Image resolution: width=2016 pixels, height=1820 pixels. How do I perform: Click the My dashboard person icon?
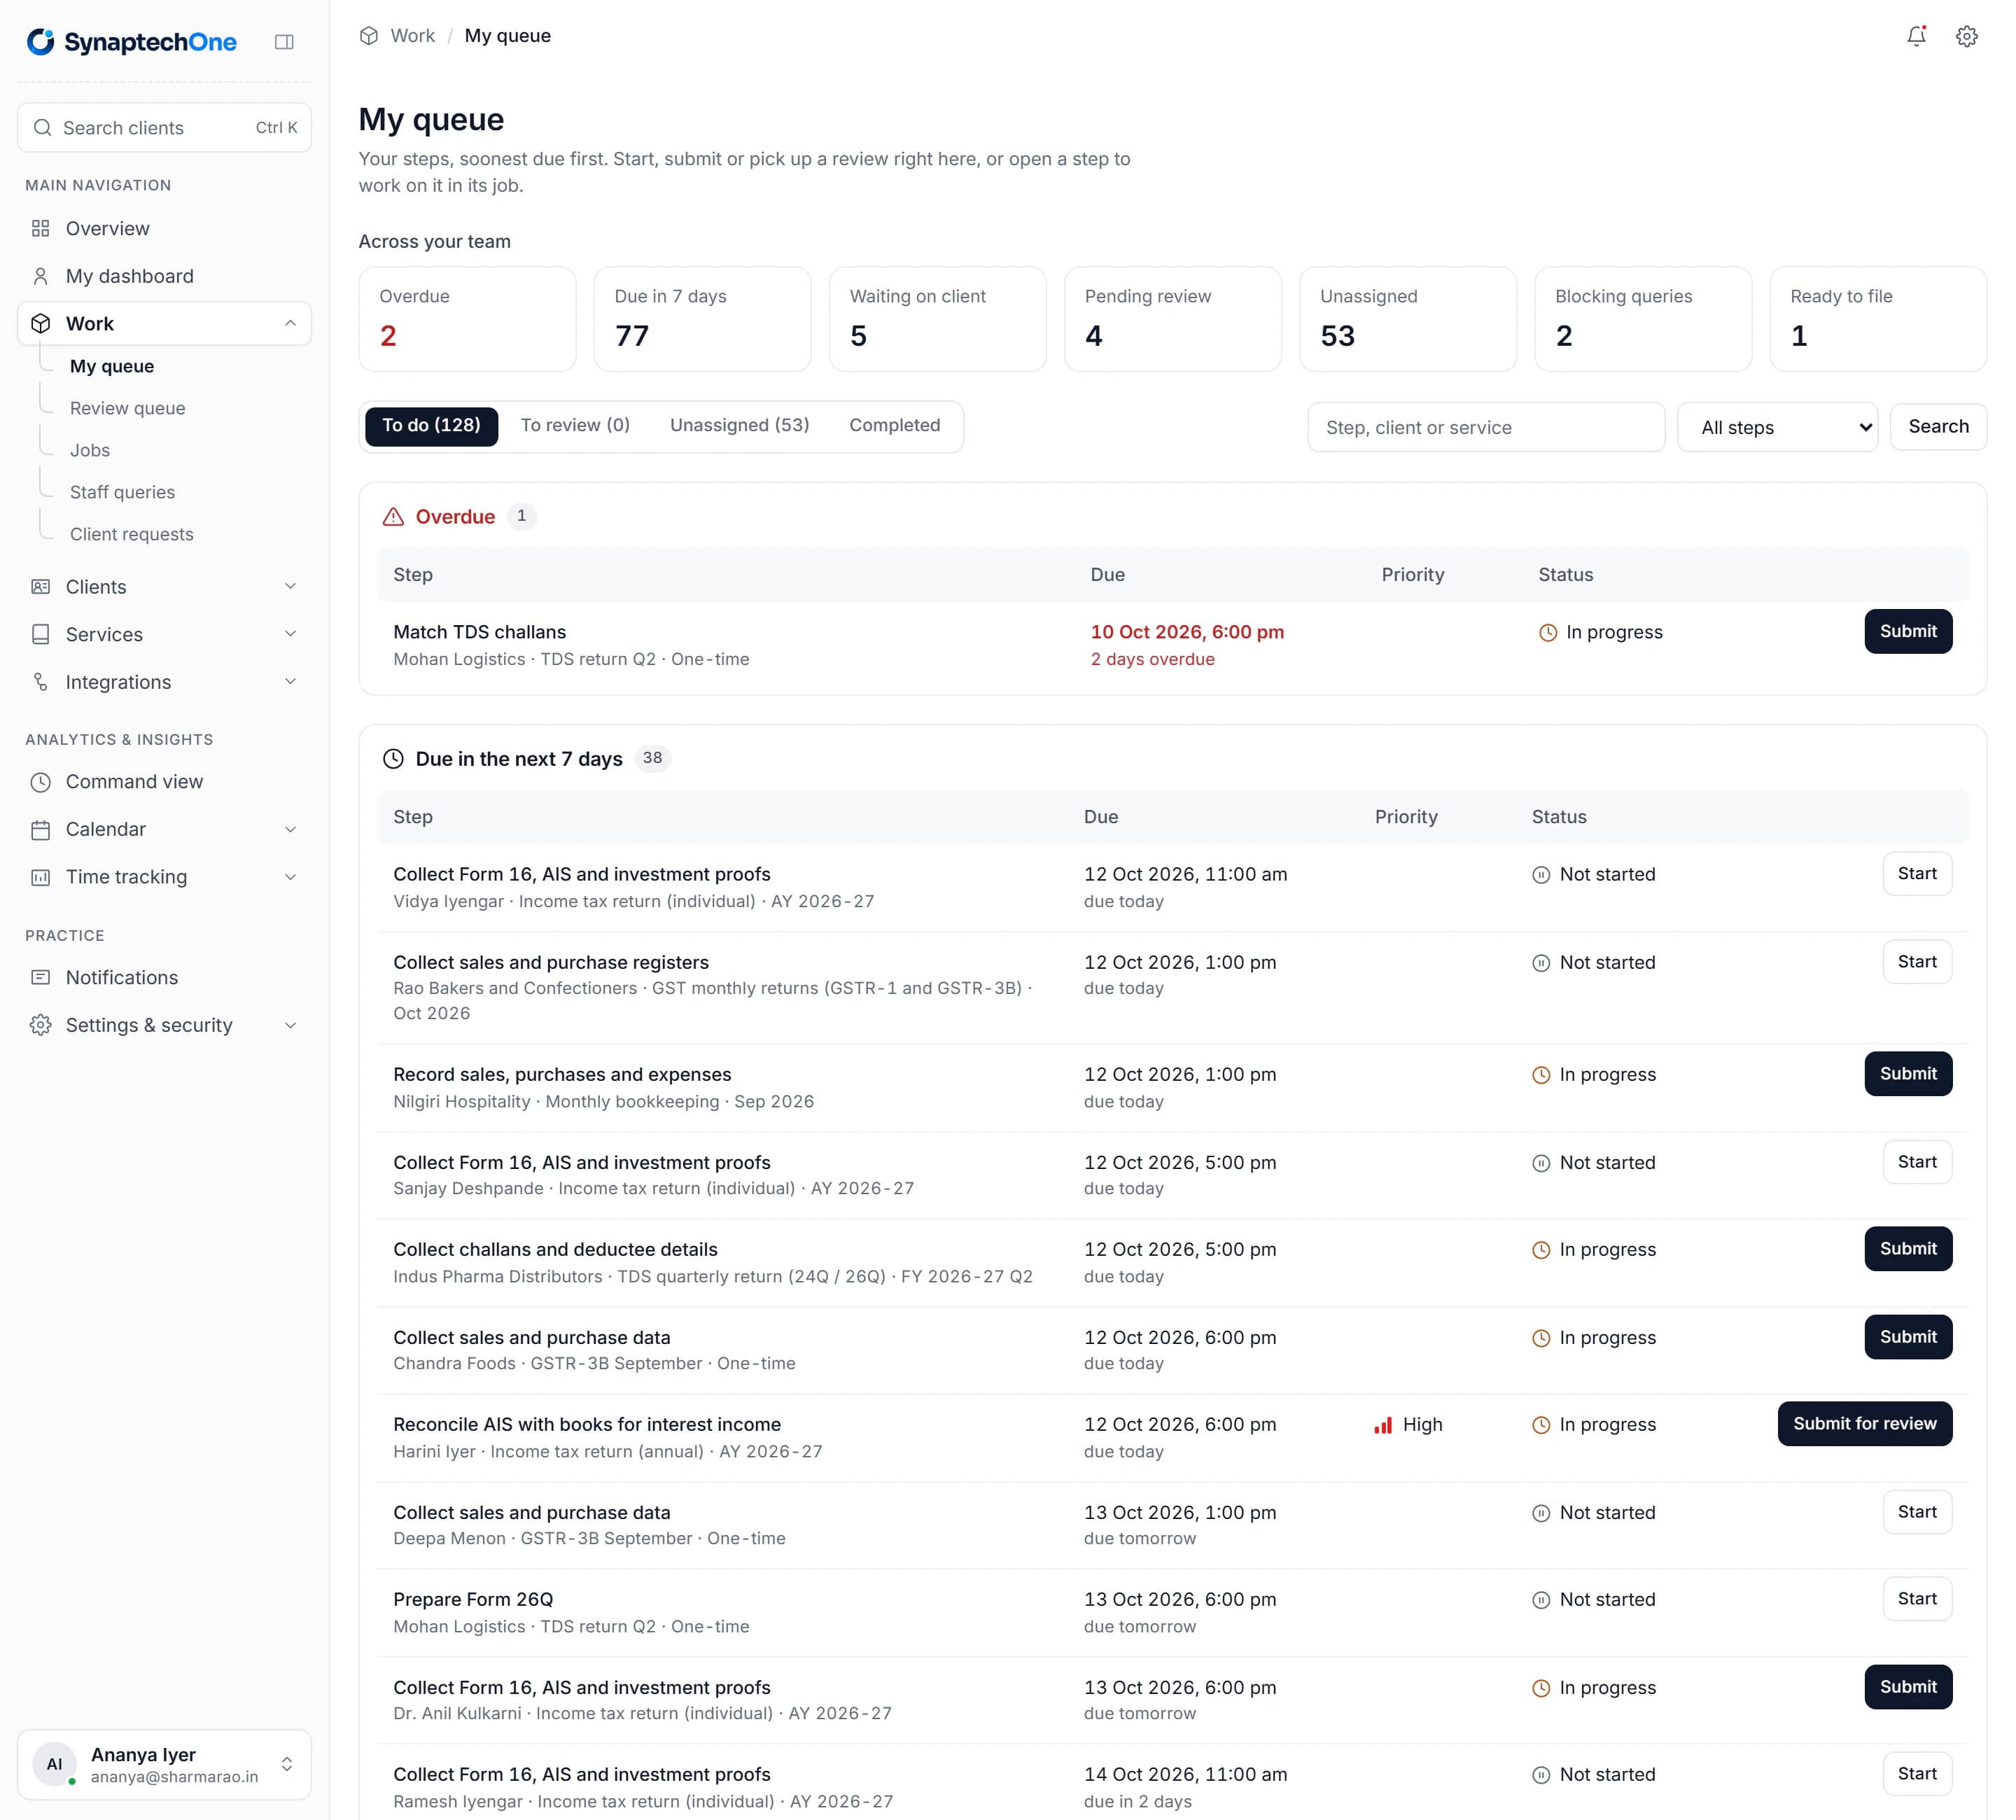pos(40,276)
